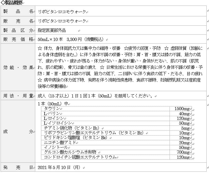Viewport: 209px width, 173px height.
Task: Click the row label 製品名
Action: (18, 11)
